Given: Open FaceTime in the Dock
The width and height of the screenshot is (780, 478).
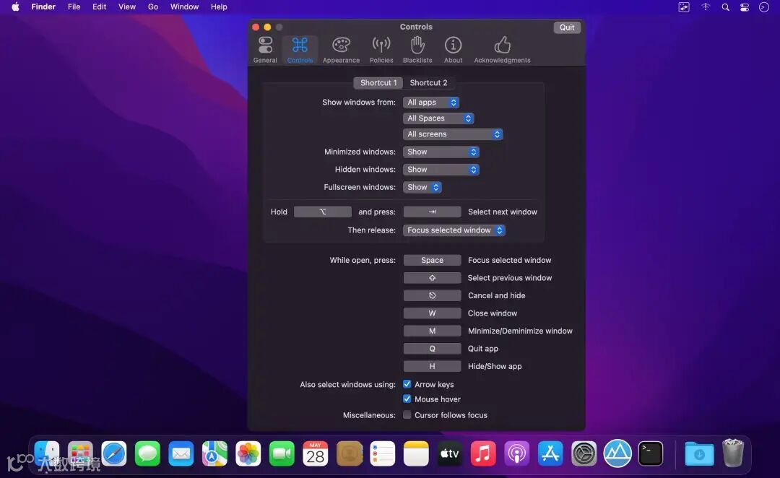Looking at the screenshot, I should (x=282, y=453).
